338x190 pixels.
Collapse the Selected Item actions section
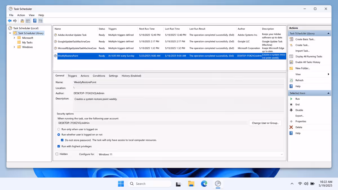[x=328, y=93]
